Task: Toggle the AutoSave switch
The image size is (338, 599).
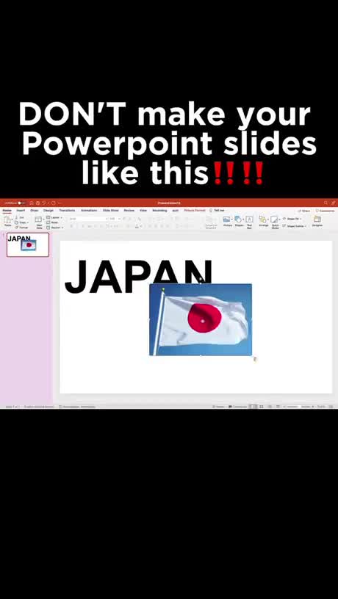Action: point(21,203)
